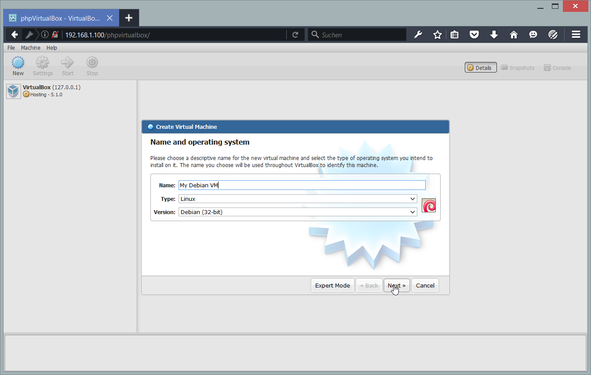Click the blocked-content icon in address bar
The height and width of the screenshot is (375, 591).
coord(55,34)
